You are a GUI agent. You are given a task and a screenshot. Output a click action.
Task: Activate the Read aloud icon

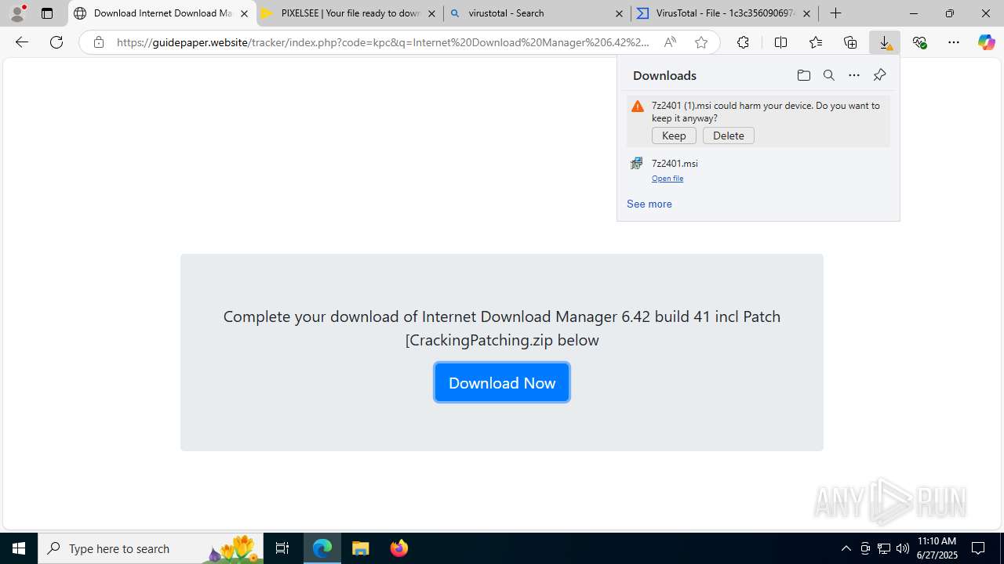(x=670, y=42)
